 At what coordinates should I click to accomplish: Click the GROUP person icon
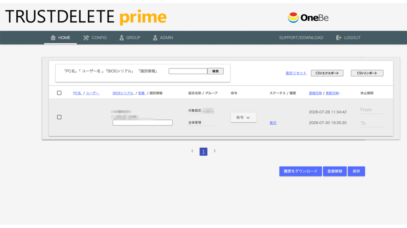[122, 38]
